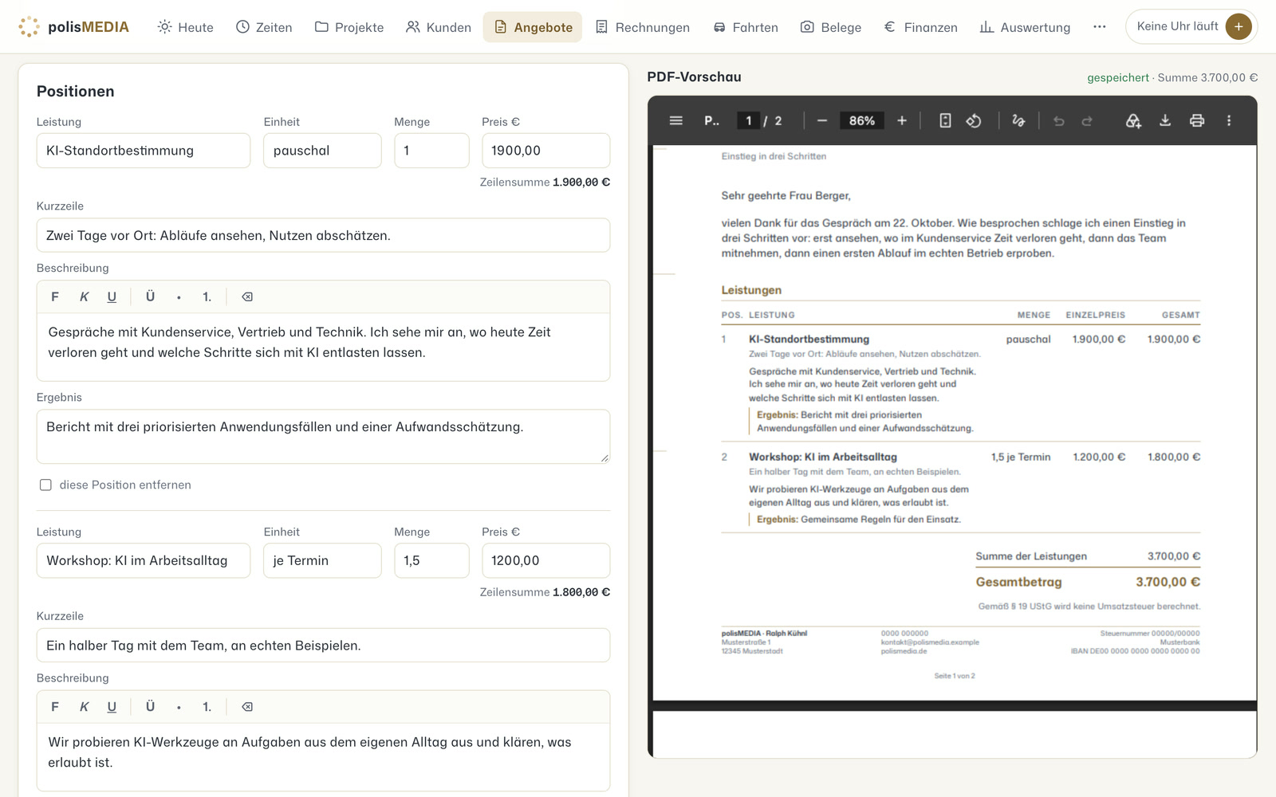The height and width of the screenshot is (797, 1276).
Task: Save the PDF to Drive
Action: [1133, 120]
